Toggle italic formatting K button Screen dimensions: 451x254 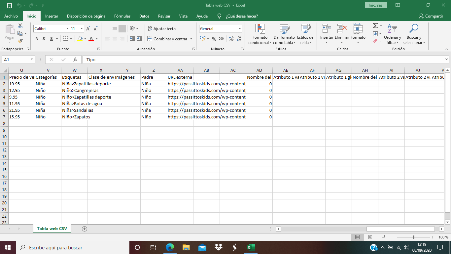pyautogui.click(x=44, y=39)
